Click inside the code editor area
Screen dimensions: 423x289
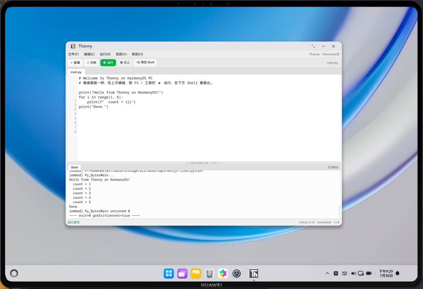pos(209,118)
